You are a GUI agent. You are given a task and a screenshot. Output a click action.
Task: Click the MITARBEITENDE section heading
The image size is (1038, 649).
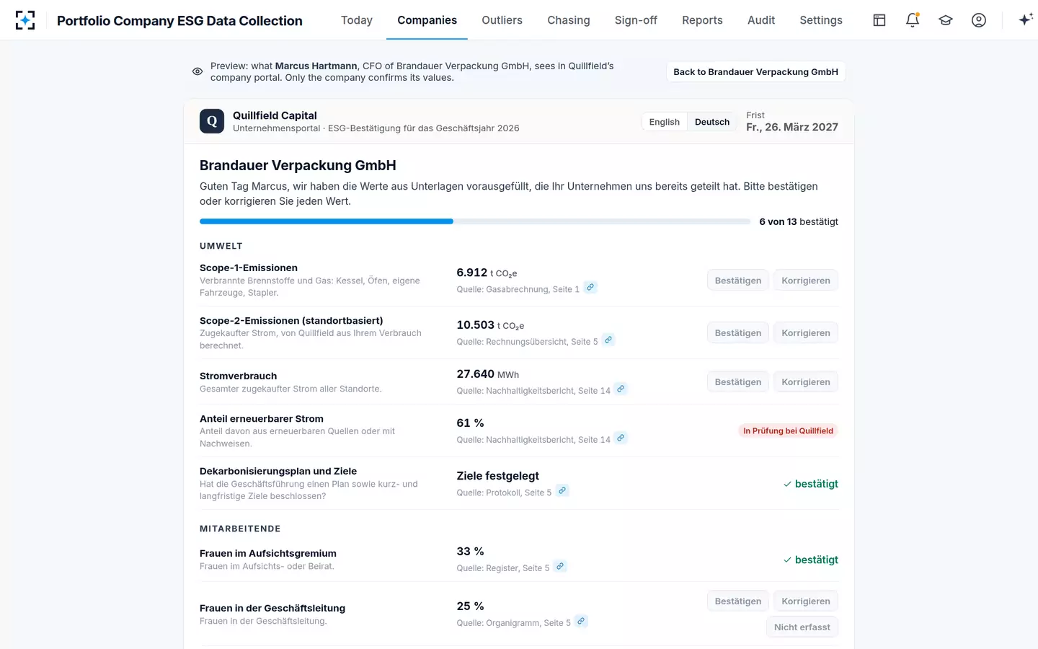tap(240, 529)
